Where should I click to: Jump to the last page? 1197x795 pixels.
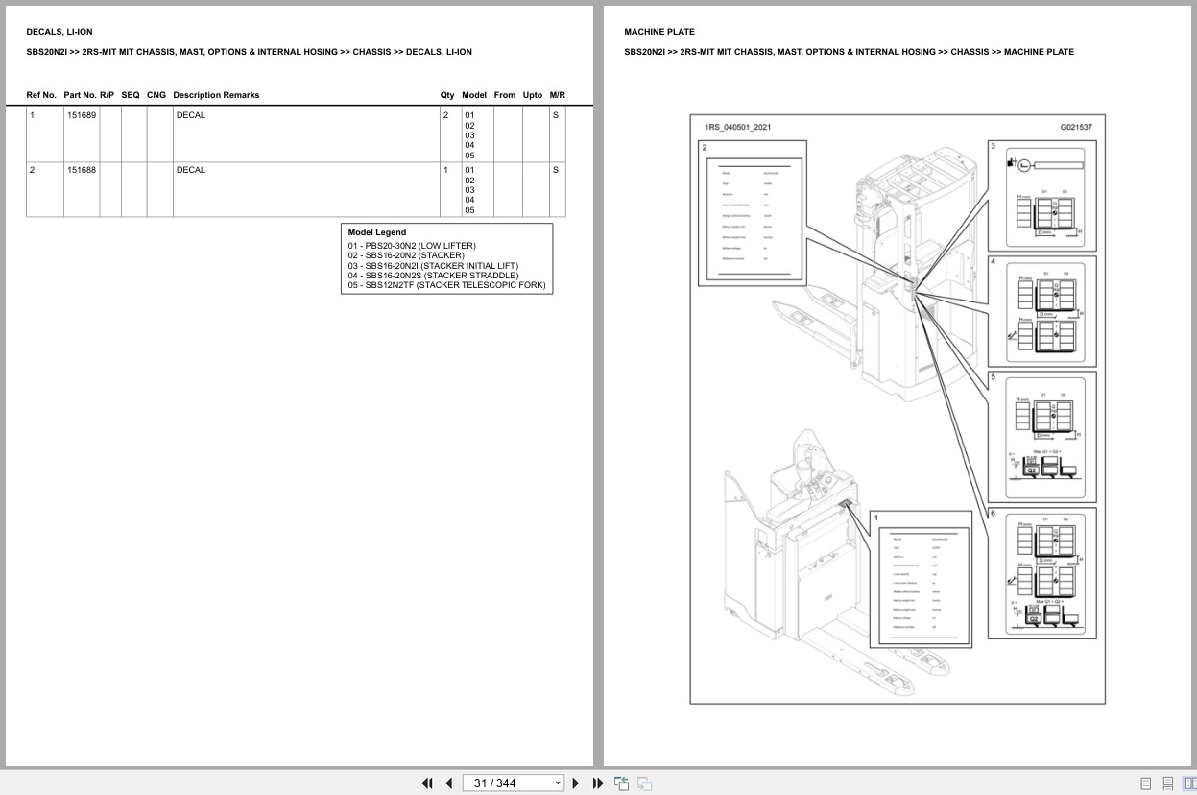(598, 783)
